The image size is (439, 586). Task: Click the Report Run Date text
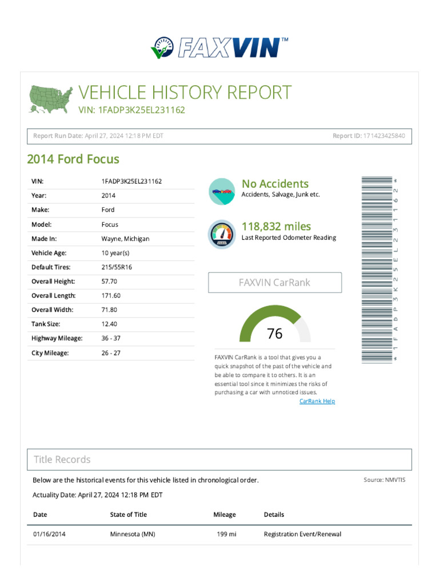pos(98,136)
